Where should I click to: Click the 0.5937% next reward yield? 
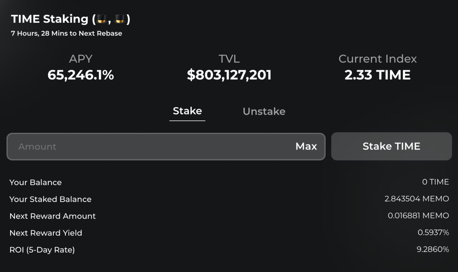point(433,232)
